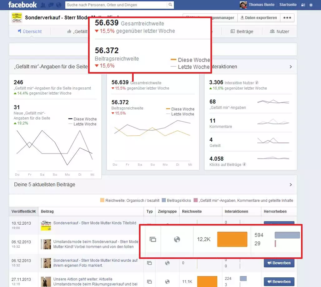Click info icon beside Klicks auf Beiträge
The width and height of the screenshot is (321, 287).
(x=244, y=164)
